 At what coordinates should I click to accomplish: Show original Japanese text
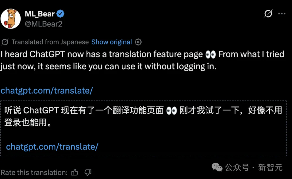point(111,42)
